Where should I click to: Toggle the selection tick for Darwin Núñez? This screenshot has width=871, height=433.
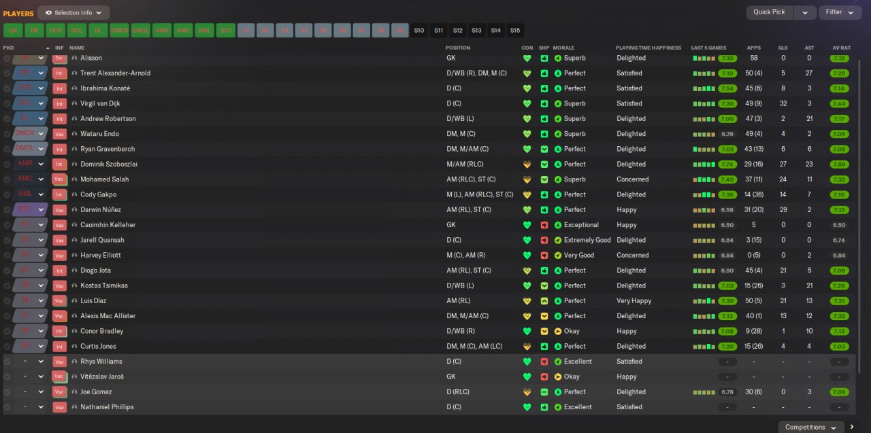click(x=7, y=210)
